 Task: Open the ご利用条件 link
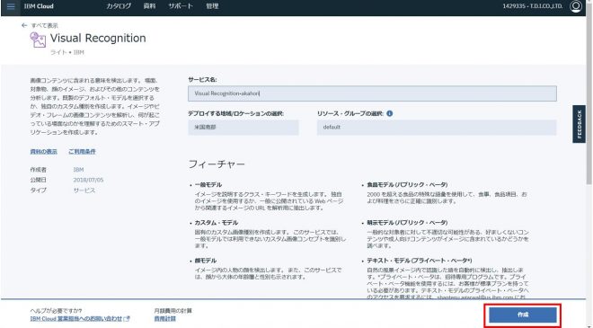[82, 151]
